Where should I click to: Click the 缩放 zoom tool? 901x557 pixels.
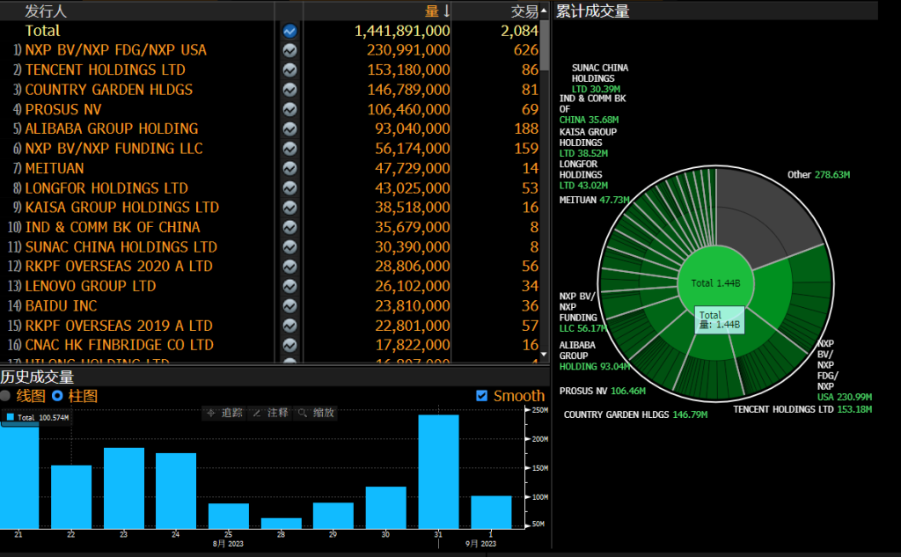pyautogui.click(x=316, y=413)
